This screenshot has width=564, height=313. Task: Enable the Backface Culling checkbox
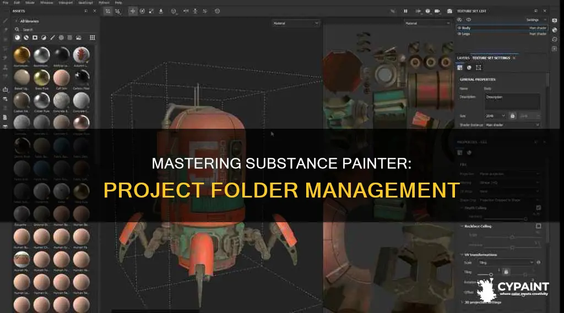pyautogui.click(x=539, y=226)
